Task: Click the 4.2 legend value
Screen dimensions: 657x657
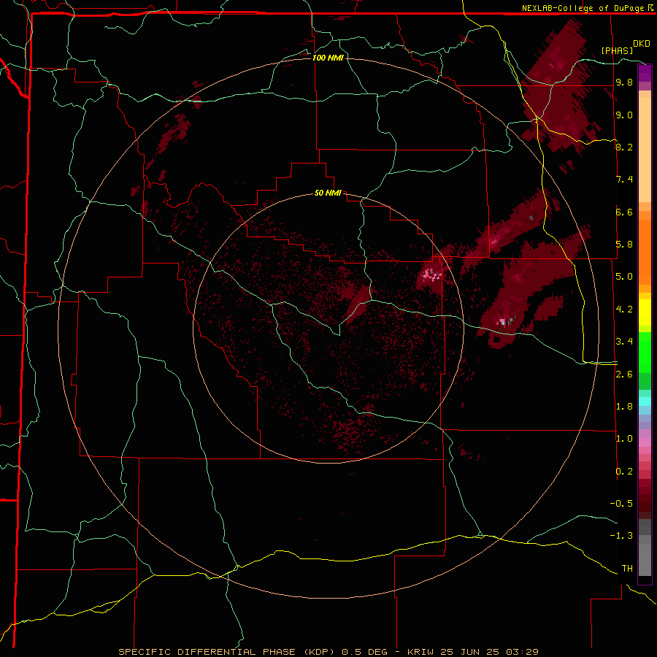Action: [x=624, y=310]
